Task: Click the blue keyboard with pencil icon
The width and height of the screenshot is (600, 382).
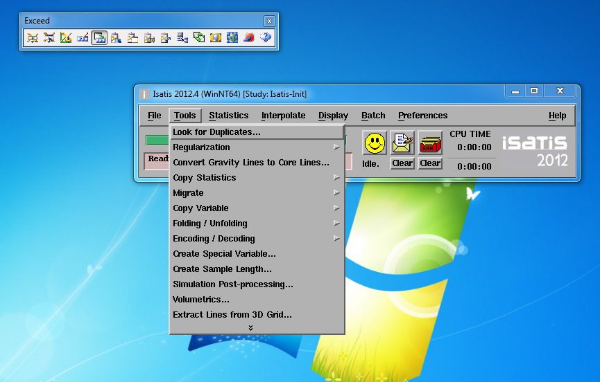Action: pyautogui.click(x=83, y=38)
